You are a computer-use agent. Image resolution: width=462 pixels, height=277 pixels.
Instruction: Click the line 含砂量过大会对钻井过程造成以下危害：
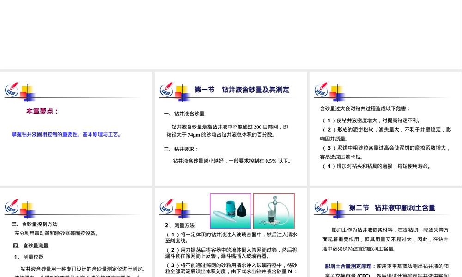click(x=365, y=108)
